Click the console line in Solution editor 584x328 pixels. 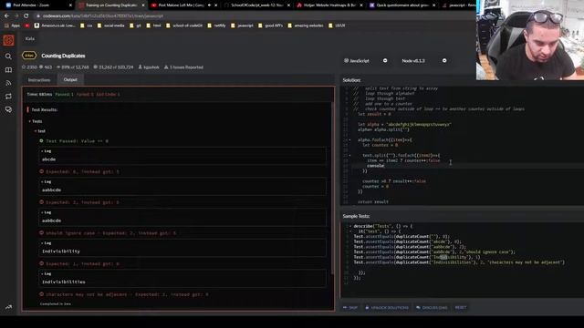coord(375,166)
